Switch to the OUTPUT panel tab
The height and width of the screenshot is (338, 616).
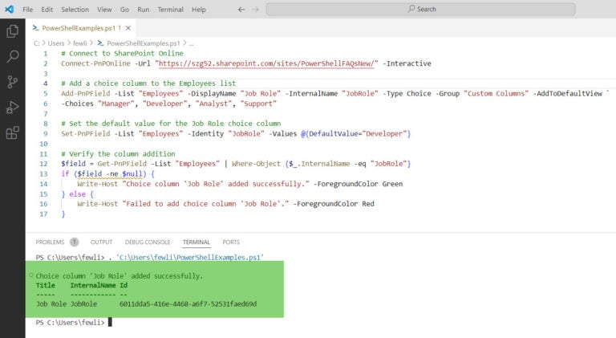(101, 242)
